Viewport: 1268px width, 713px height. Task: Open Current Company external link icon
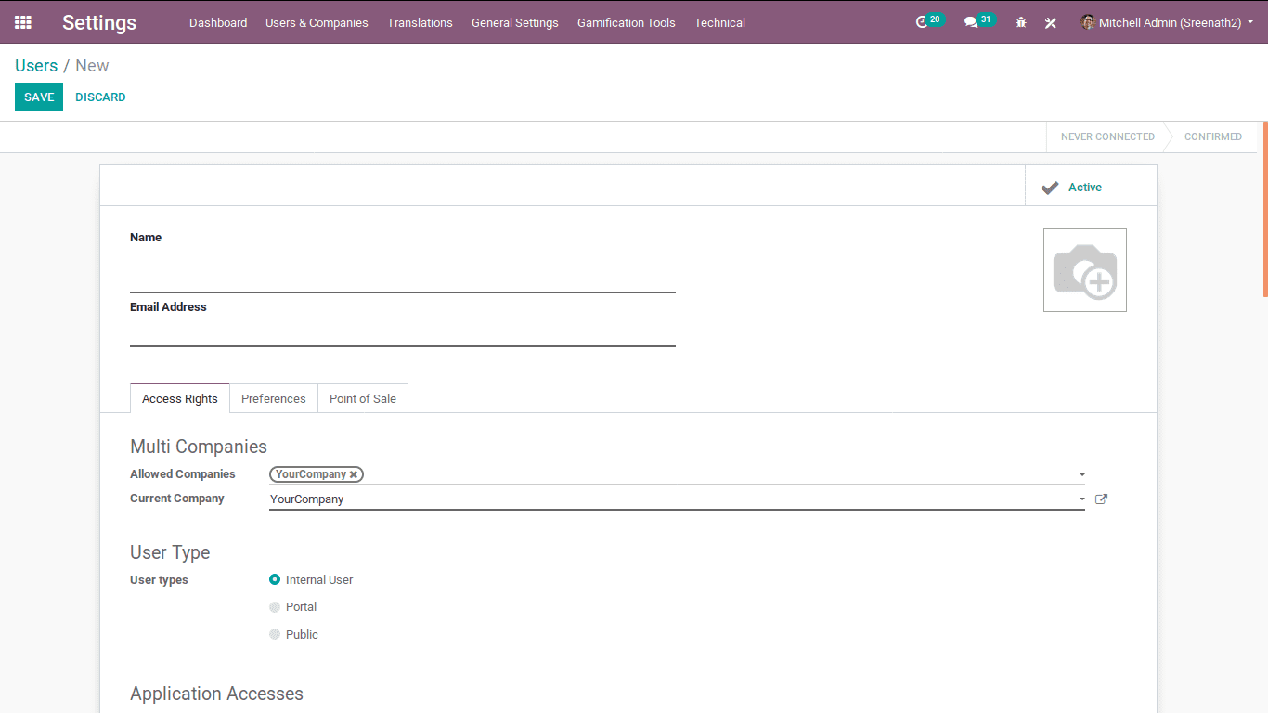coord(1101,499)
